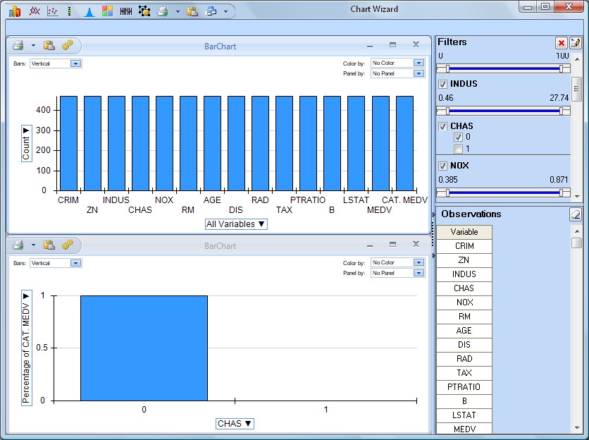Select RM row in Observations list
589x440 pixels.
pos(464,317)
